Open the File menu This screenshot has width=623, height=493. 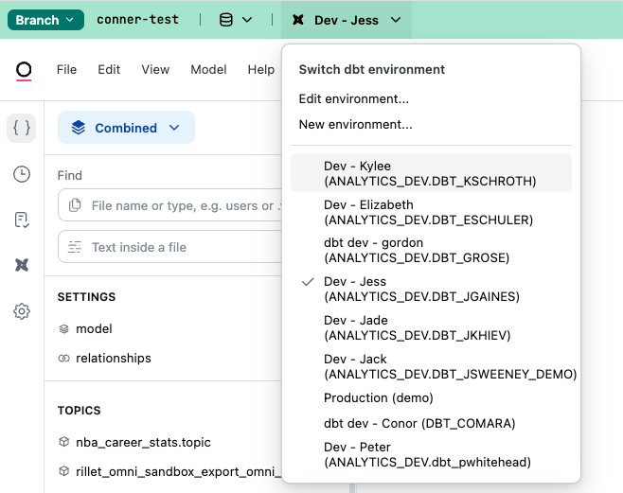coord(66,70)
